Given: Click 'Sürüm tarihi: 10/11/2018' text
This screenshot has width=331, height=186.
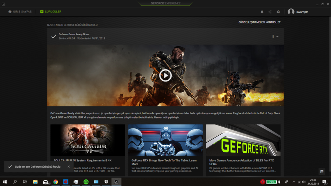Looking at the screenshot, I should [x=91, y=39].
